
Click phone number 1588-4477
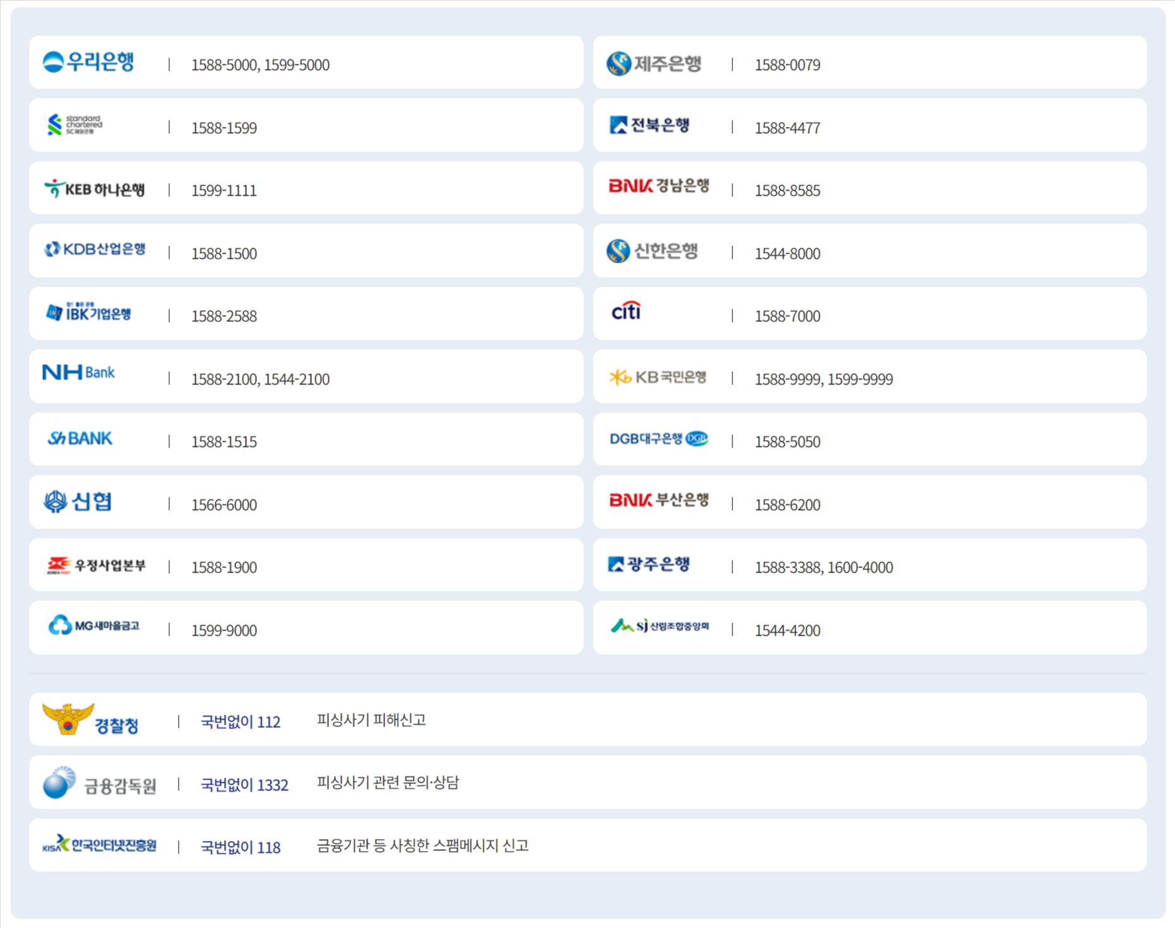coord(787,128)
